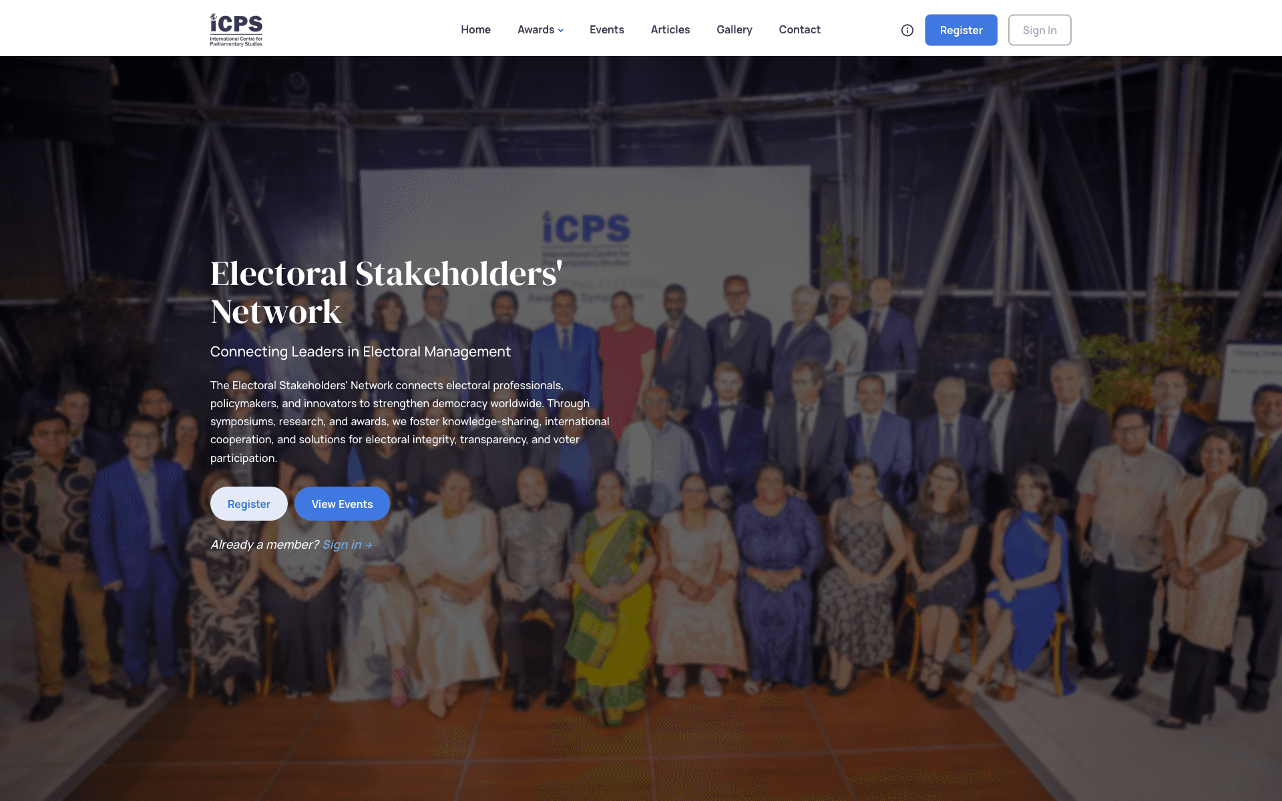Open the Awards nav label
1282x801 pixels.
[x=536, y=29]
